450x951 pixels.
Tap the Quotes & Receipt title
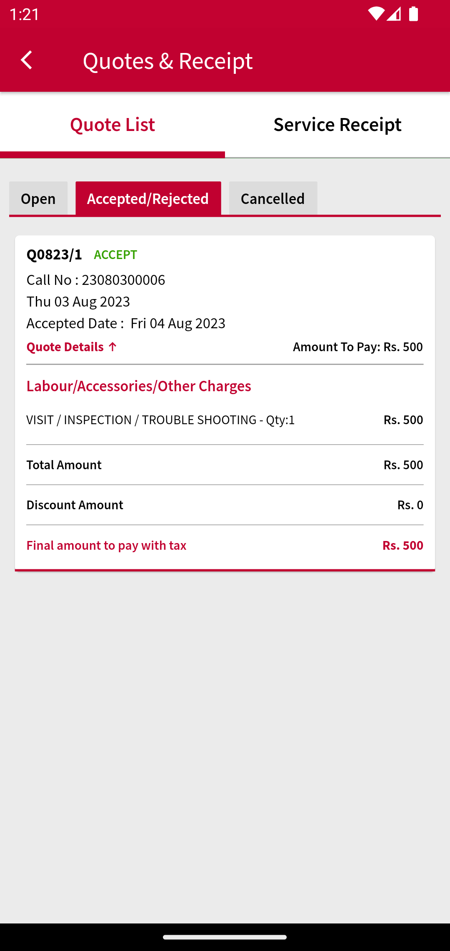pos(168,61)
